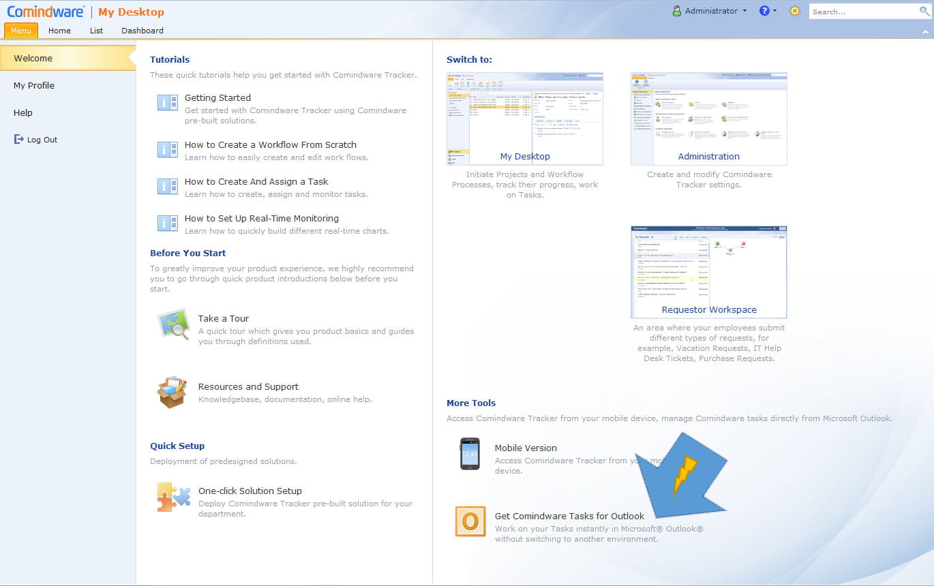934x586 pixels.
Task: Open the Administrator account dropdown arrow
Action: tap(744, 11)
